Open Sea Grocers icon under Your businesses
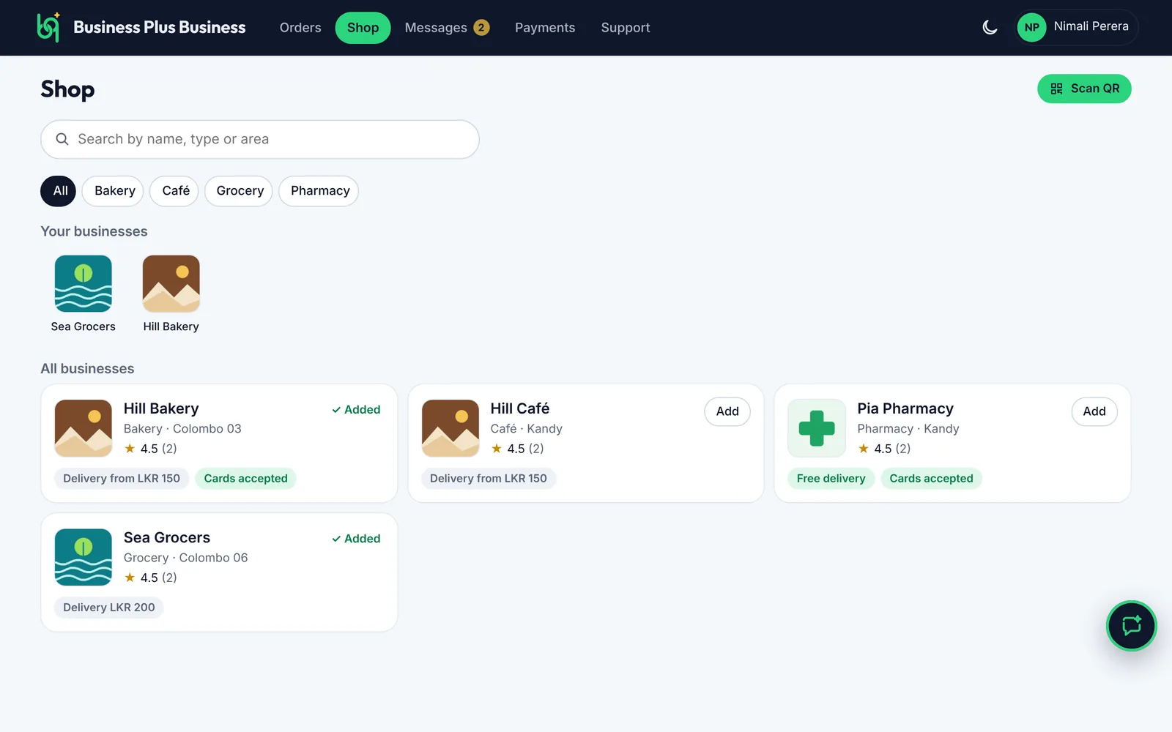The width and height of the screenshot is (1172, 732). click(x=84, y=283)
